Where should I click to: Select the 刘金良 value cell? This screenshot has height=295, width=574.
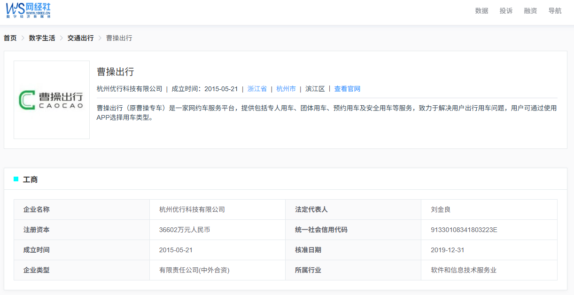pyautogui.click(x=489, y=210)
